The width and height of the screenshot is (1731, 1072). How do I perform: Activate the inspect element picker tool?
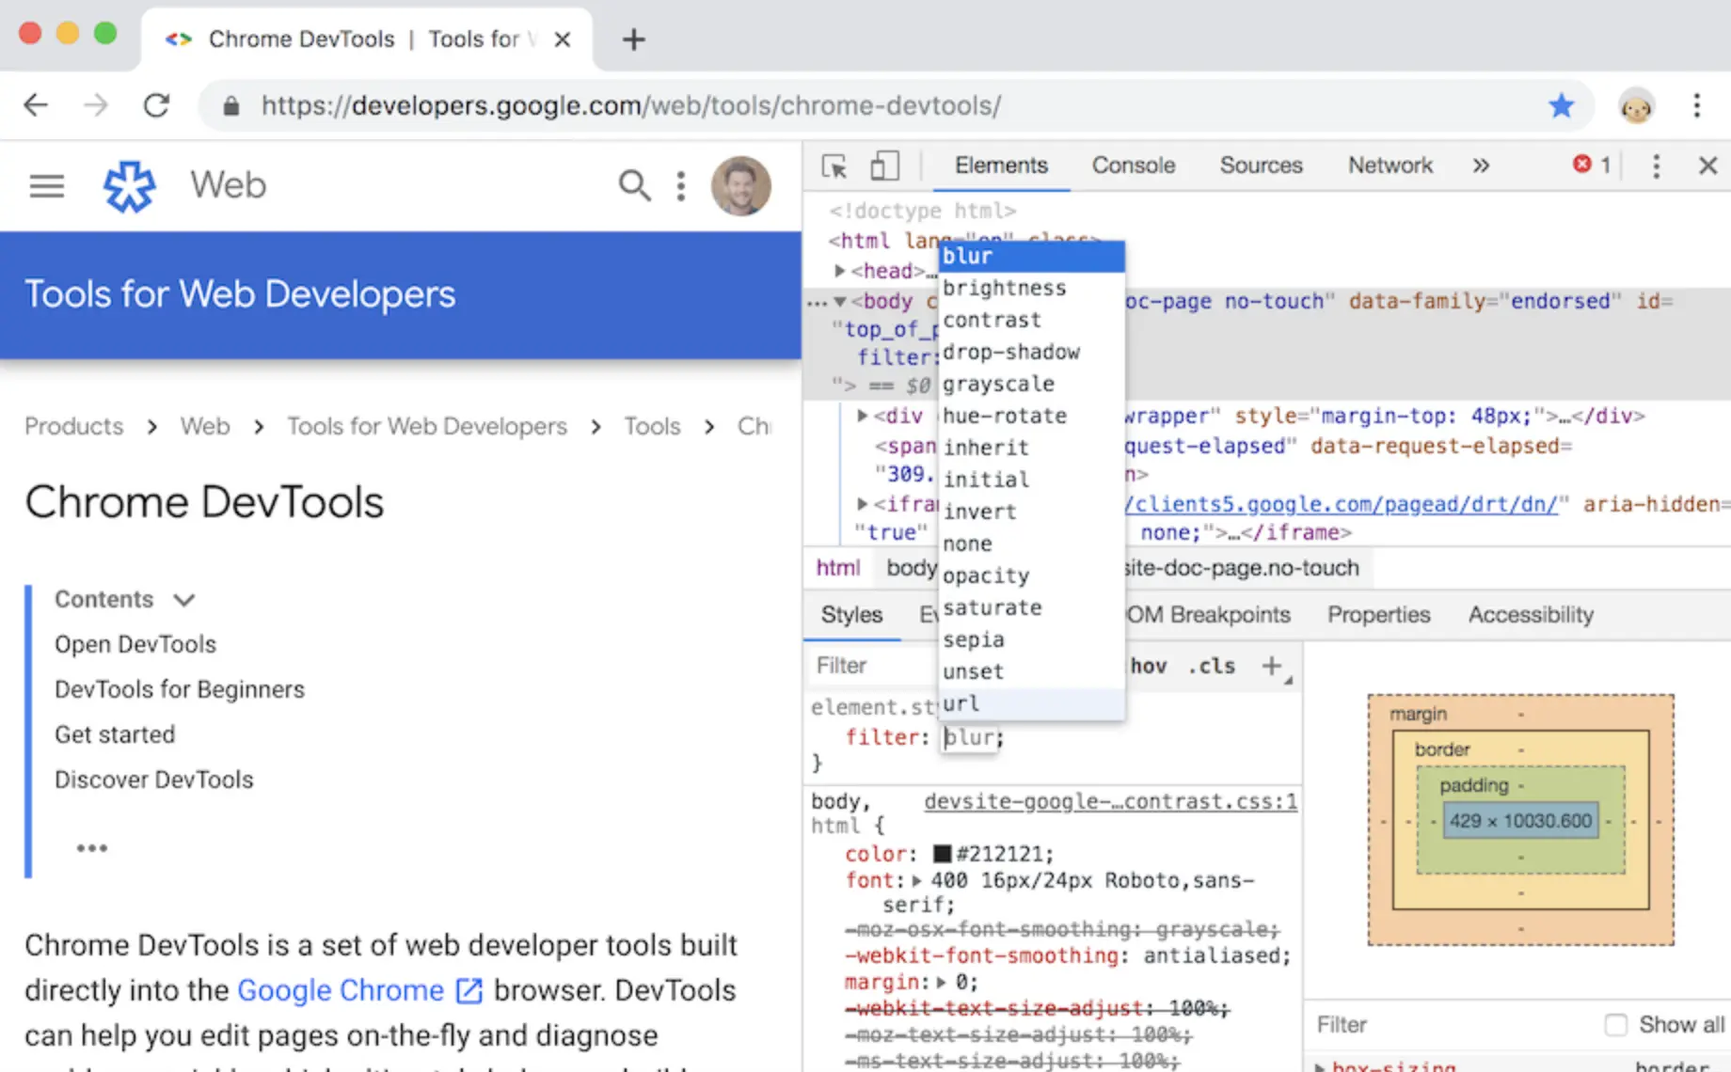(834, 166)
